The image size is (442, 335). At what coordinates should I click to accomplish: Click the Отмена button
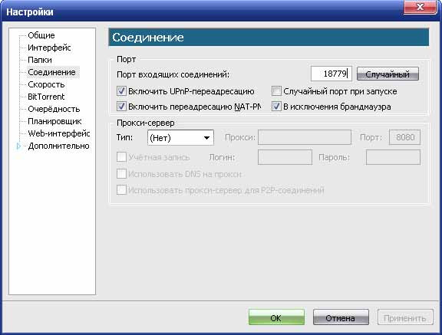(x=341, y=317)
